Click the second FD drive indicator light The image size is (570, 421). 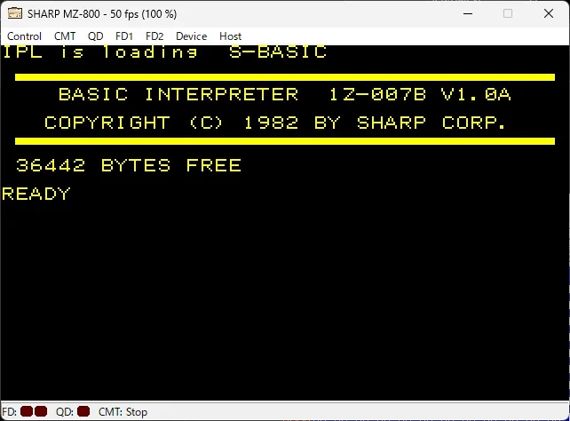(x=41, y=411)
